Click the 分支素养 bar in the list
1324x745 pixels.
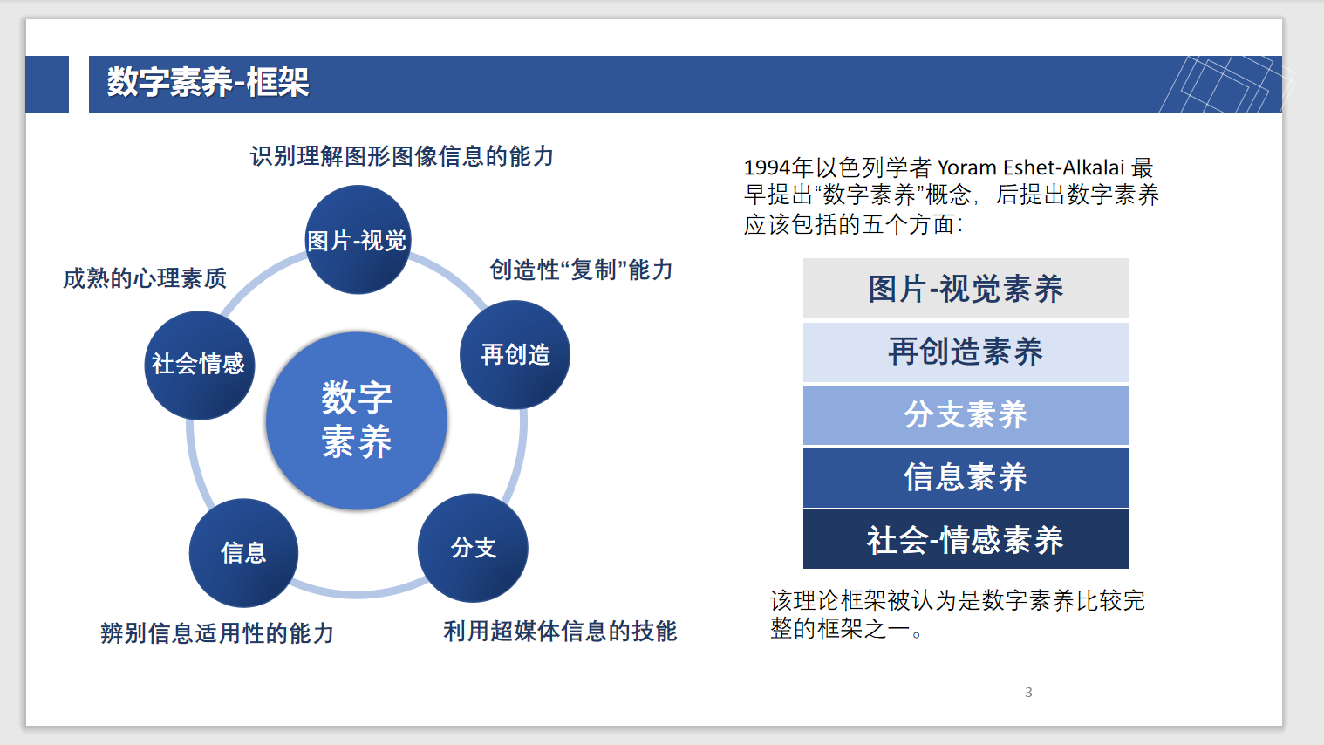click(965, 414)
